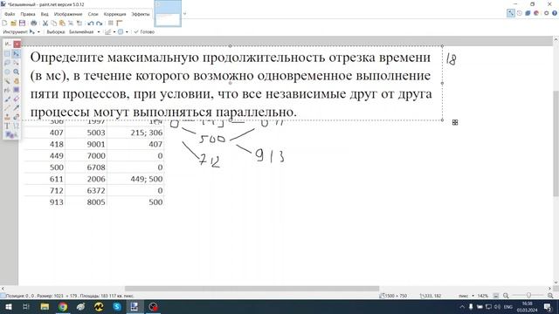Select the Zoom tool in toolbox
Image resolution: width=559 pixels, height=314 pixels.
16,72
